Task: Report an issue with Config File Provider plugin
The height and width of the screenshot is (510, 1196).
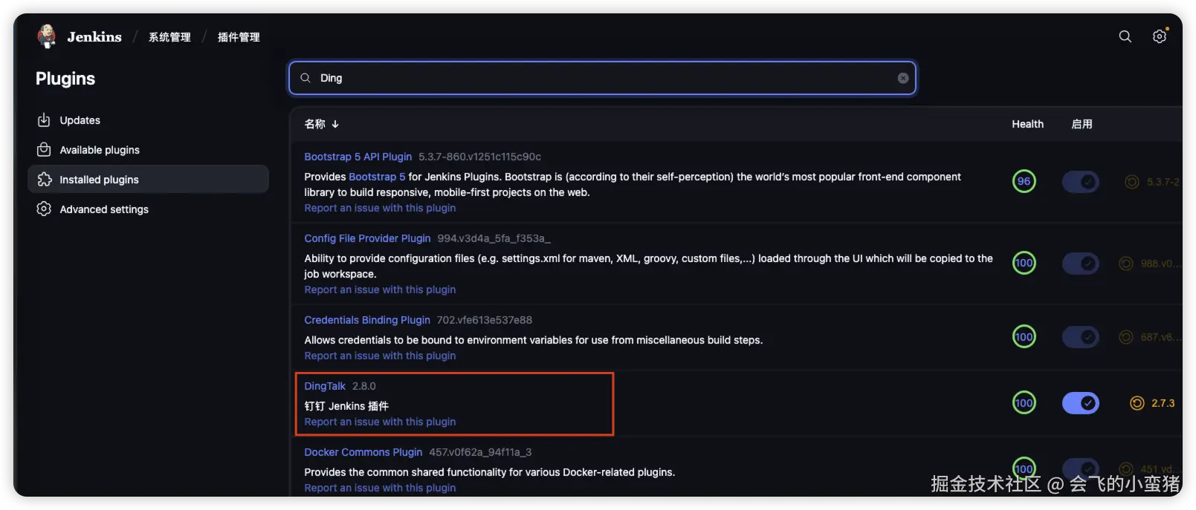Action: (x=380, y=290)
